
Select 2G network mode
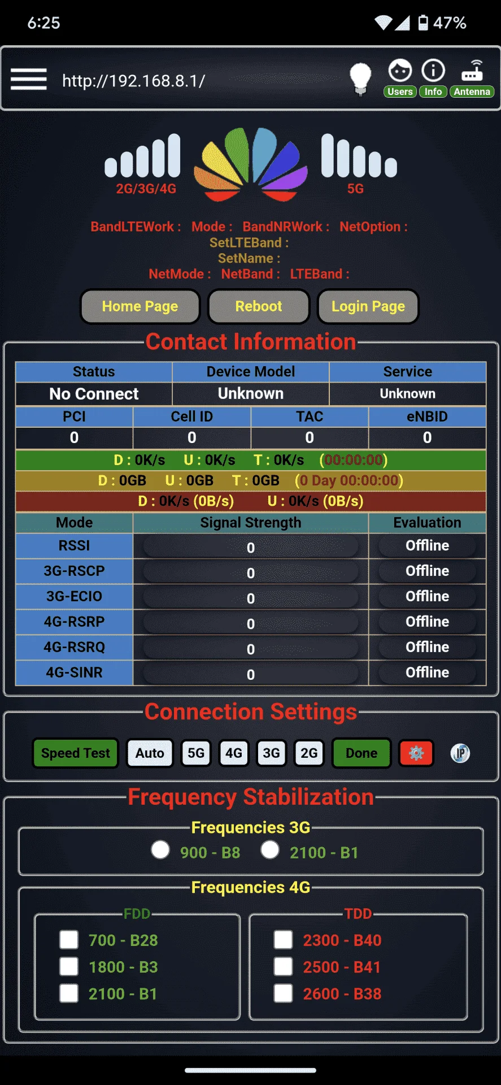coord(309,753)
